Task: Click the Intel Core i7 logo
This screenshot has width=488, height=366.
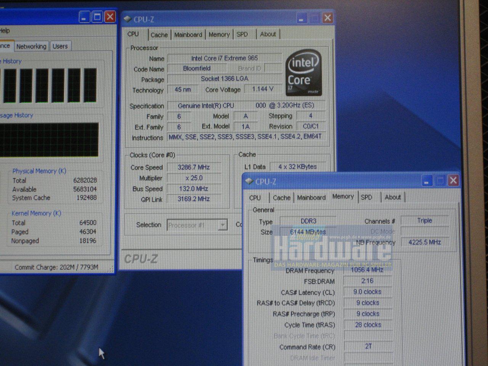Action: (304, 72)
